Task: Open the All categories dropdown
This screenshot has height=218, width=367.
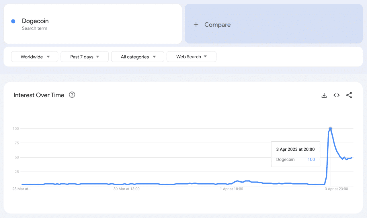Action: tap(138, 57)
